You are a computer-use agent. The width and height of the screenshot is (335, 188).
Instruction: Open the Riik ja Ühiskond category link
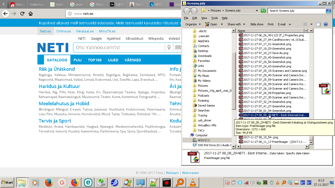[x=57, y=69]
